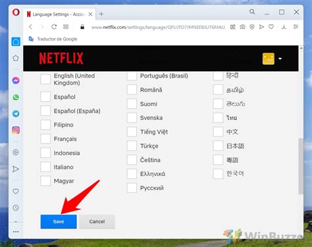Open the tab search magnifier
This screenshot has height=247, width=312.
tap(252, 12)
